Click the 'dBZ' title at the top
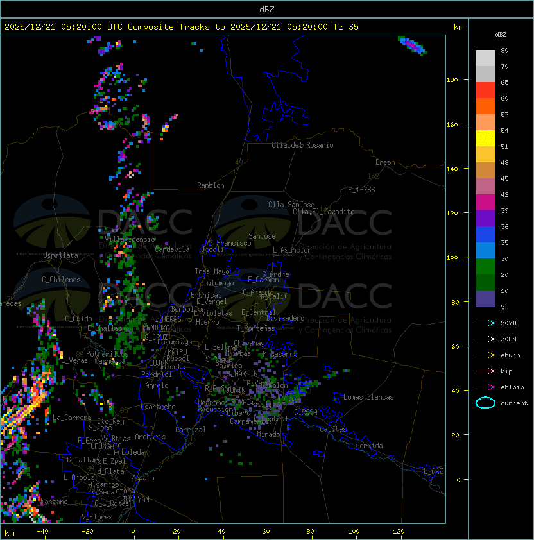Image resolution: width=534 pixels, height=540 pixels. coord(267,10)
